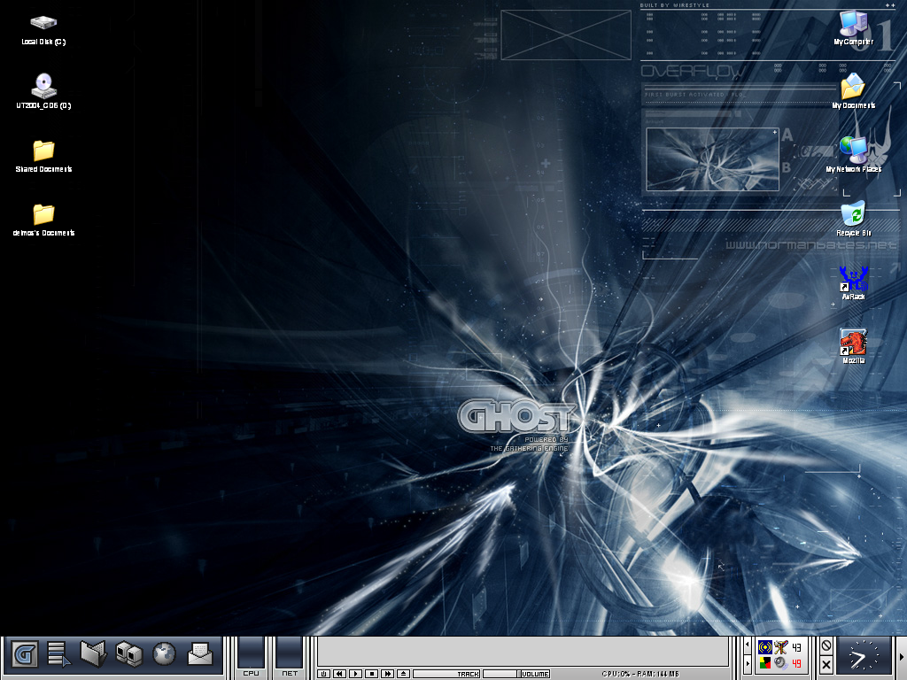The image size is (907, 680).
Task: Launch the Mozilla desktop shortcut
Action: 853,344
